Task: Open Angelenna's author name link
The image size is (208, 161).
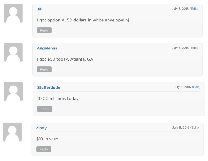Action: point(47,48)
